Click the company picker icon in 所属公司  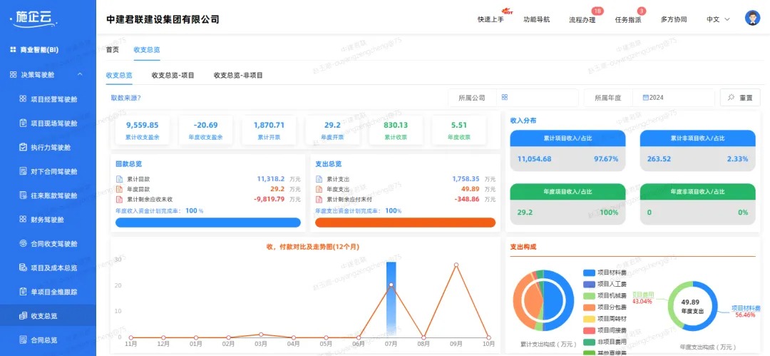[x=504, y=98]
